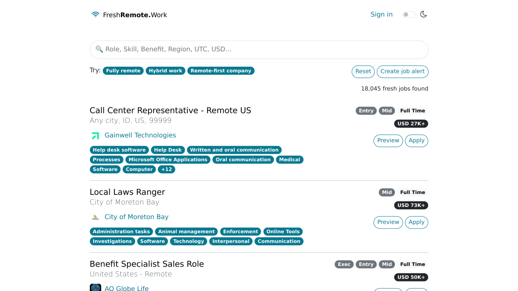Select the Fully remote suggestion tag
This screenshot has height=291, width=518.
pyautogui.click(x=123, y=71)
